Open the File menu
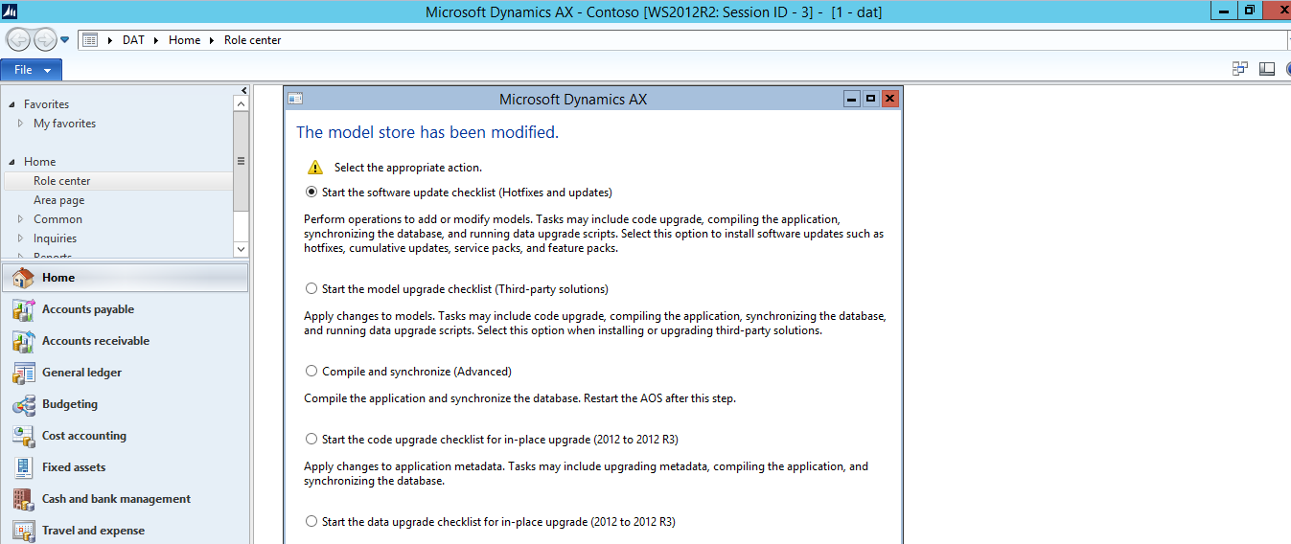Viewport: 1291px width, 544px height. coord(32,70)
